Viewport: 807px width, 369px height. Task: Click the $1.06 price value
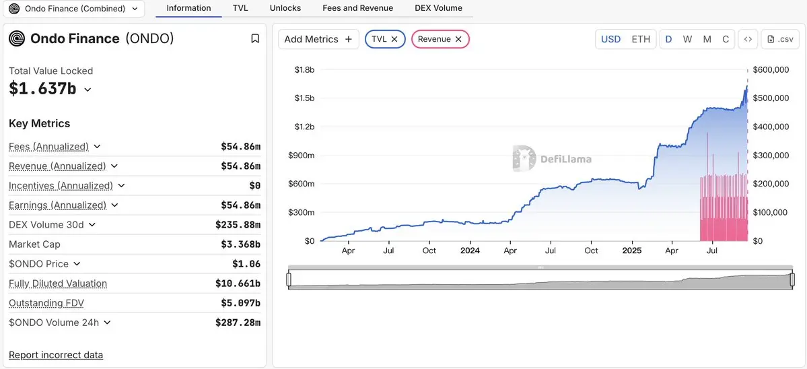point(246,264)
